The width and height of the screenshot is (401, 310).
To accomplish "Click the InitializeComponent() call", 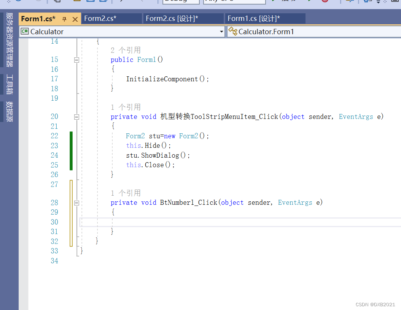I will point(167,79).
